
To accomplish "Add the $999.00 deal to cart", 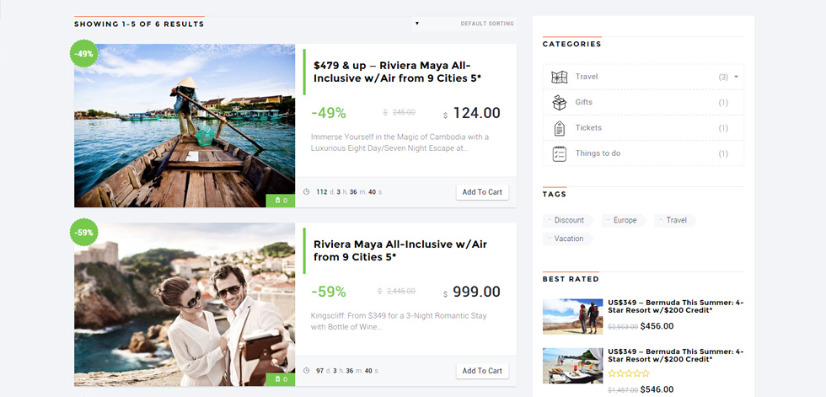I will pos(482,371).
